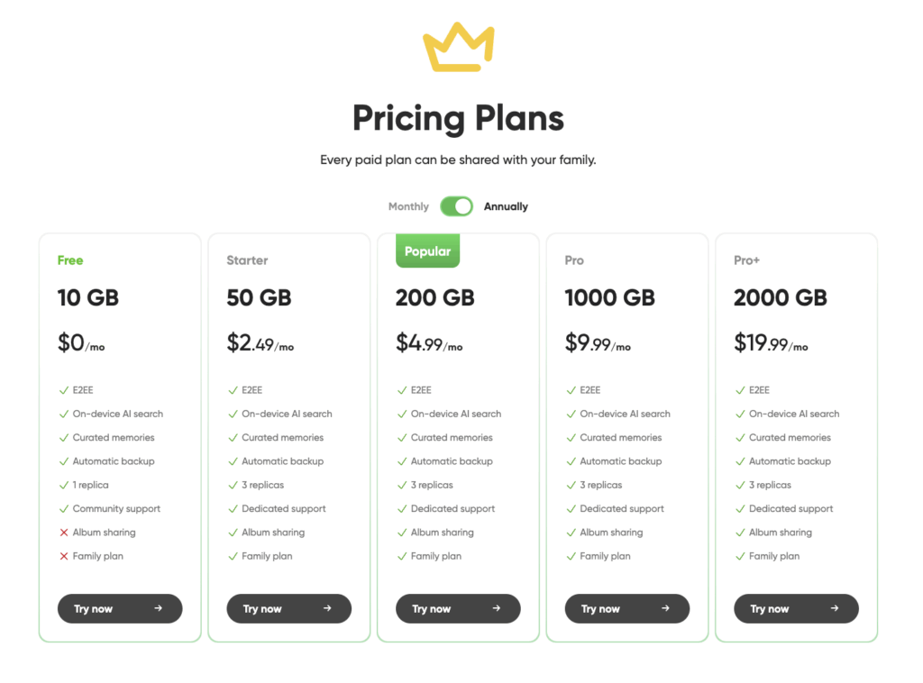This screenshot has width=923, height=683.
Task: Click the $4.99/mo price on the Popular plan
Action: click(x=429, y=342)
